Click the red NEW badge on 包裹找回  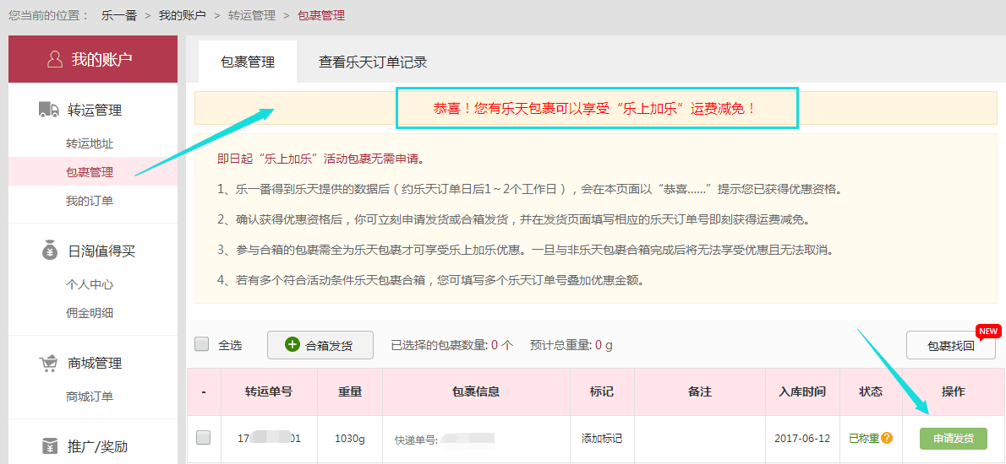point(988,331)
